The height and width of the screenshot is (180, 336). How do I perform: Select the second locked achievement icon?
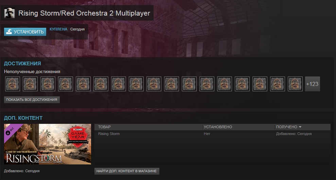click(30, 84)
